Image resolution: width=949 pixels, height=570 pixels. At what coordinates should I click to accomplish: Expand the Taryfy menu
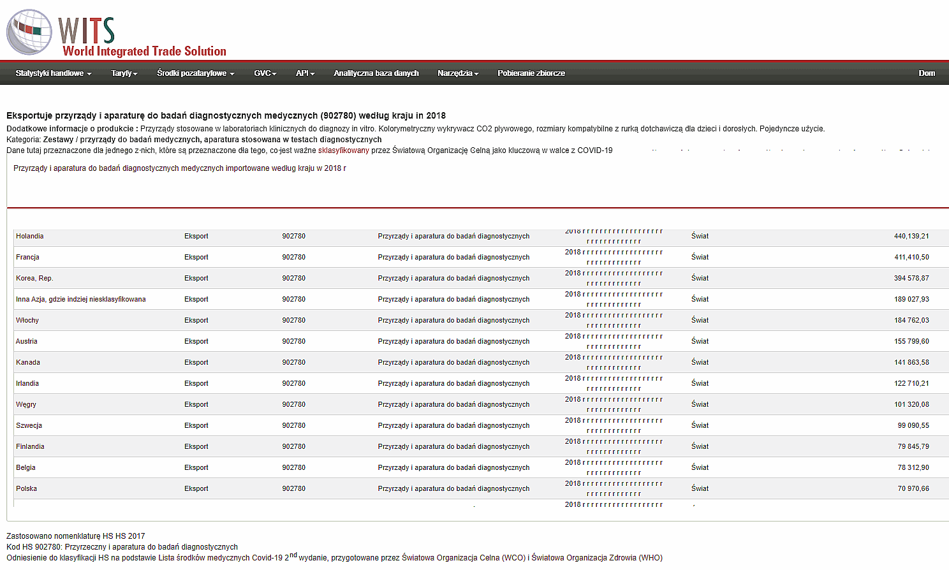124,73
